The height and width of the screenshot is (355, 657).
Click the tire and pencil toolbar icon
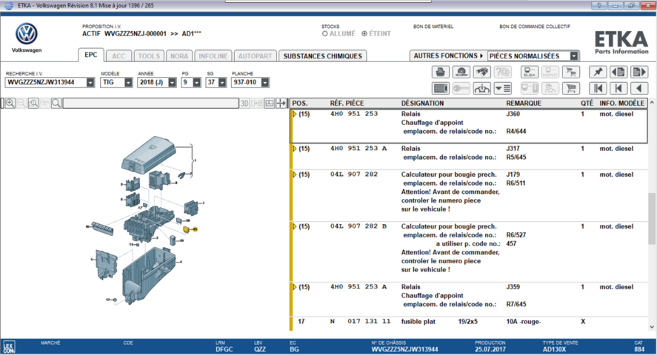point(461,72)
